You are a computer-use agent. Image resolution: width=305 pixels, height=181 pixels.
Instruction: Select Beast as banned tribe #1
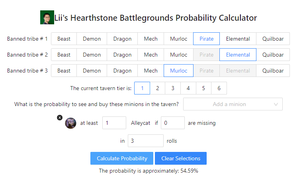tap(64, 39)
